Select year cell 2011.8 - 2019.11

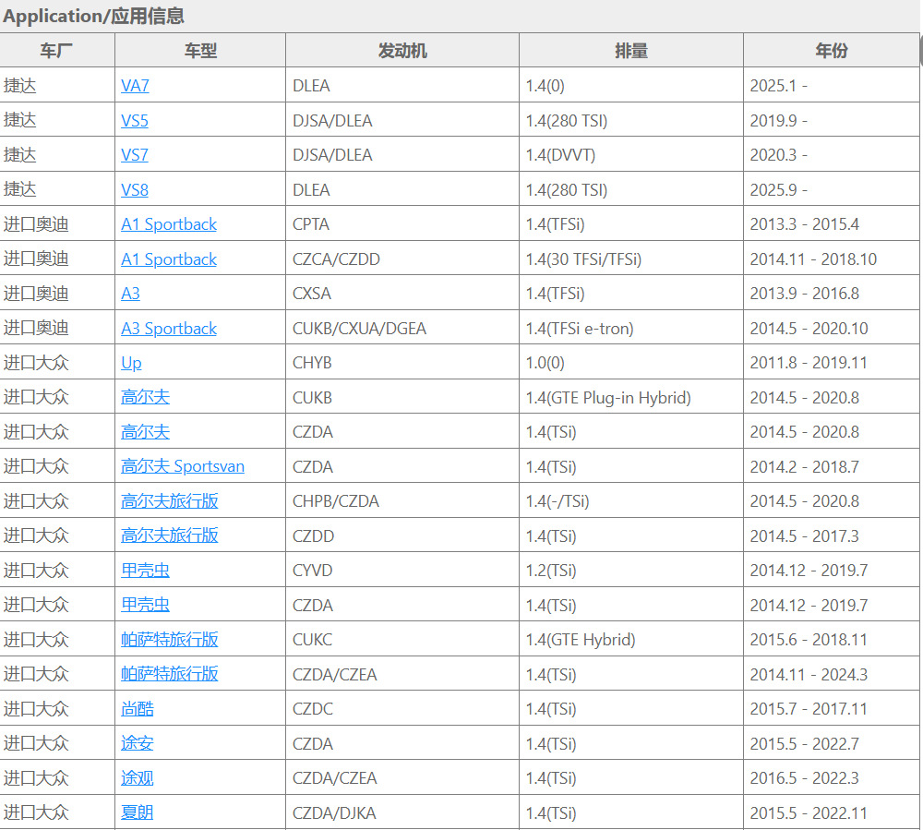pos(832,363)
